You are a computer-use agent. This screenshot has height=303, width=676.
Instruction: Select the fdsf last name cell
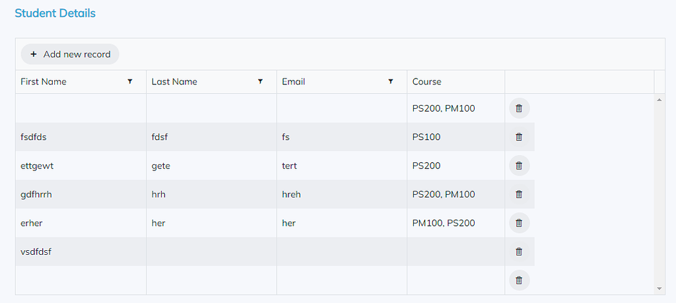pyautogui.click(x=212, y=137)
